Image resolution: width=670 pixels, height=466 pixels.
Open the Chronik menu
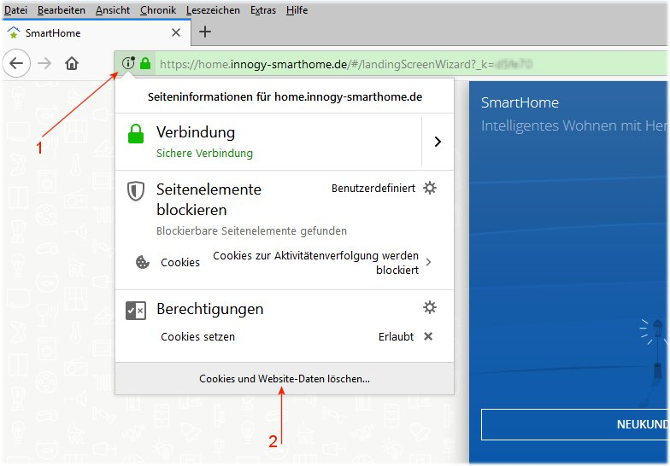(158, 10)
